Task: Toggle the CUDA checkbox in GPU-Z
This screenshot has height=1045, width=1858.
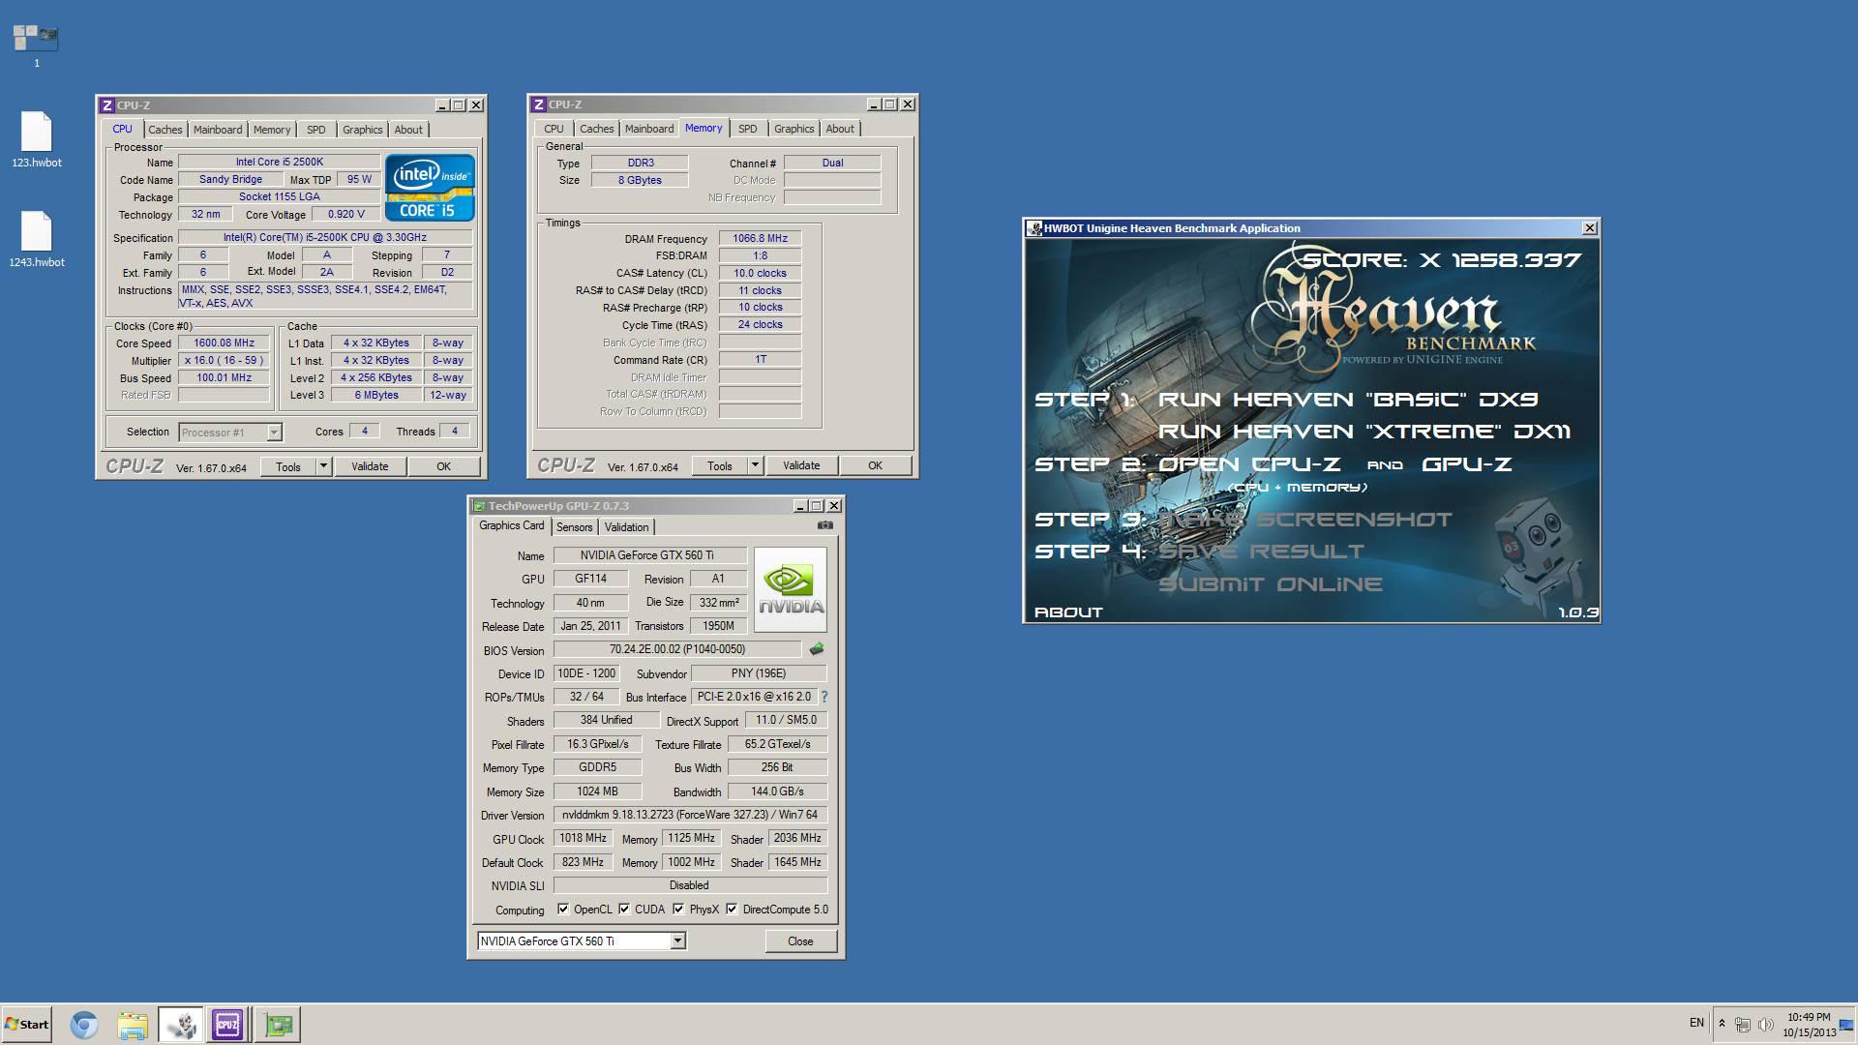Action: point(624,910)
